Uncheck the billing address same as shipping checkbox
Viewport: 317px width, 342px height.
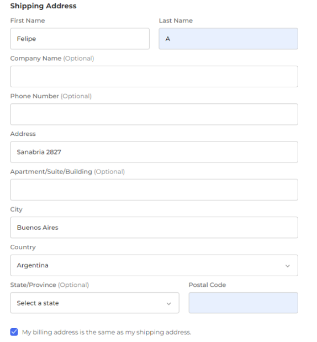(14, 332)
